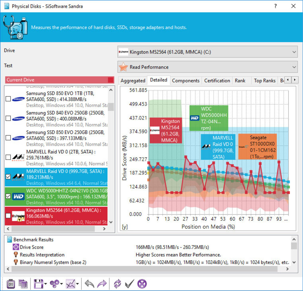Go forward with the right curved arrow
This screenshot has height=291, width=303.
(102, 284)
